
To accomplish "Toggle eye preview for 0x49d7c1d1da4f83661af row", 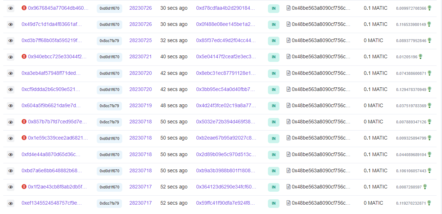I will (11, 24).
